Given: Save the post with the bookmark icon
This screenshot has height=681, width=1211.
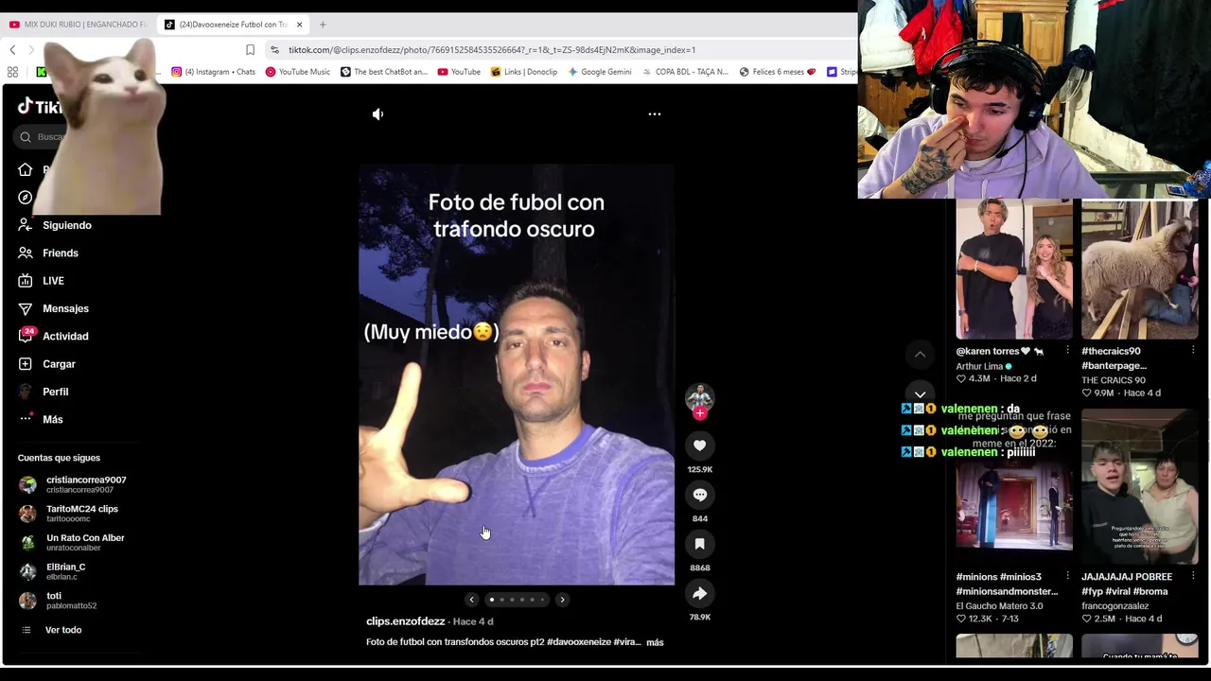Looking at the screenshot, I should pyautogui.click(x=700, y=544).
